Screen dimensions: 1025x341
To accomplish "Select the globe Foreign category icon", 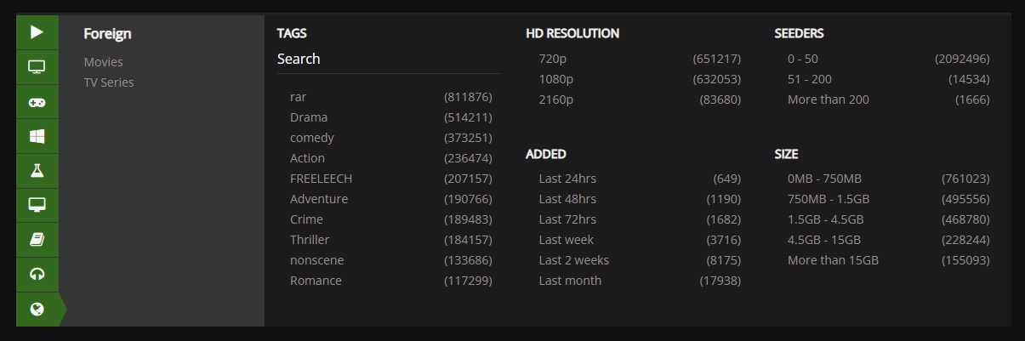I will coord(37,309).
